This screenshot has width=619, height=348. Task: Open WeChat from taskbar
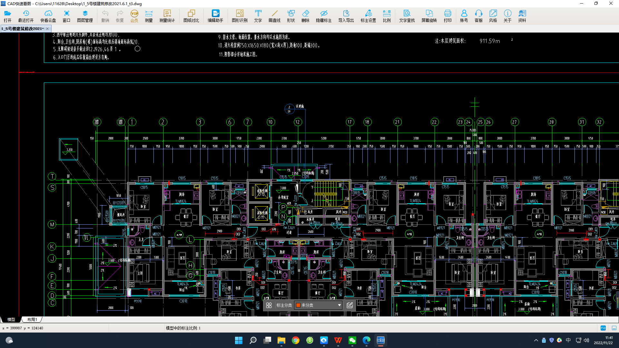click(x=352, y=340)
